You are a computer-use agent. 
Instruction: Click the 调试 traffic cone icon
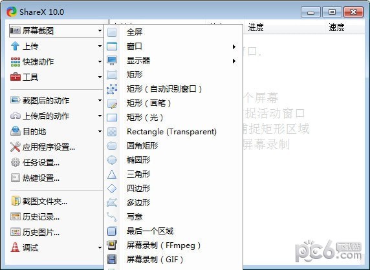pos(15,247)
